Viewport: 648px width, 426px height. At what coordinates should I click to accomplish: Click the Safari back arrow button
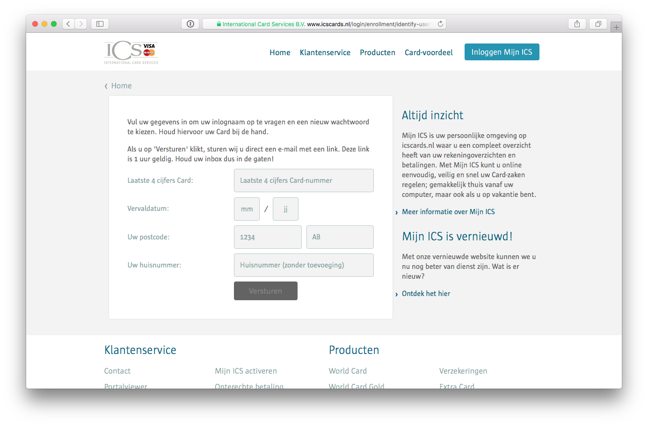pos(68,24)
